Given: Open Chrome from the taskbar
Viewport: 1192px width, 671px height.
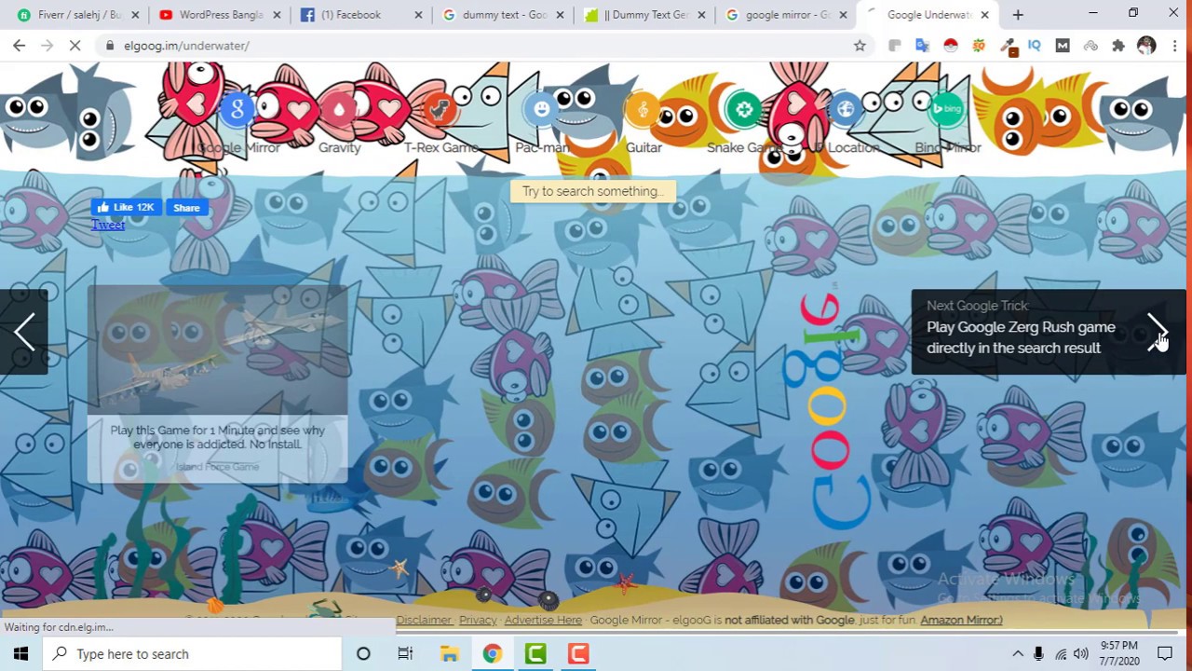Looking at the screenshot, I should [492, 653].
